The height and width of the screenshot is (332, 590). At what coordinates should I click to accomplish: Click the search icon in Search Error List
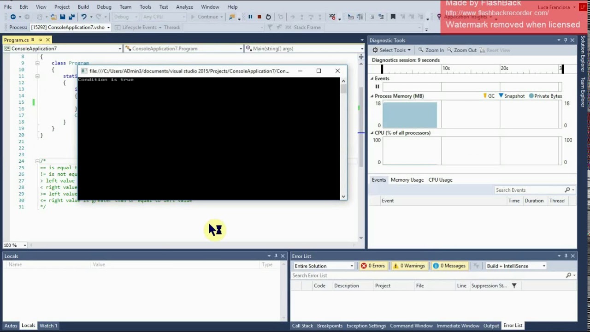pyautogui.click(x=568, y=275)
